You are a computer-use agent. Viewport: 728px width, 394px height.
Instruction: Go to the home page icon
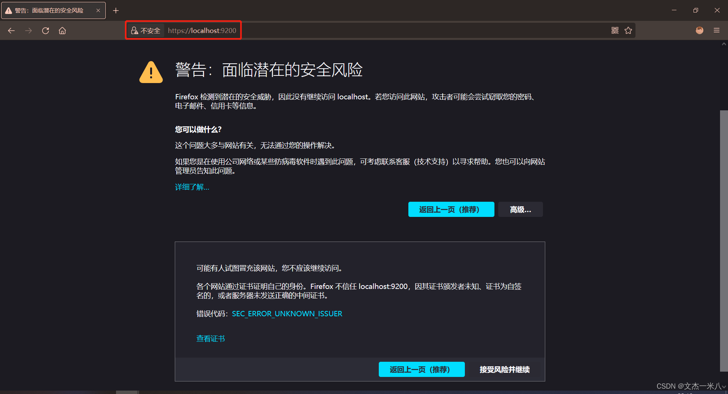tap(63, 31)
